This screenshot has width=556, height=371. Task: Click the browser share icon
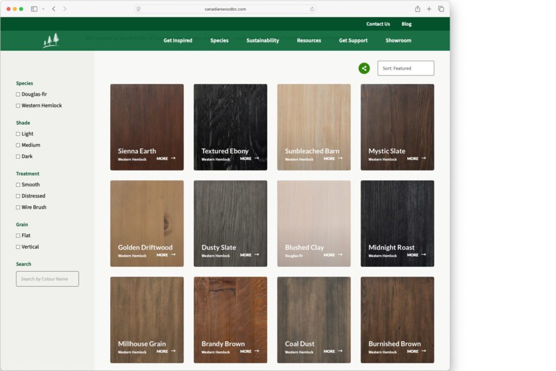coord(418,9)
